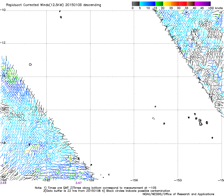The image size is (224, 196).
Task: Click the '-153' longitude label
Action: coord(178,180)
